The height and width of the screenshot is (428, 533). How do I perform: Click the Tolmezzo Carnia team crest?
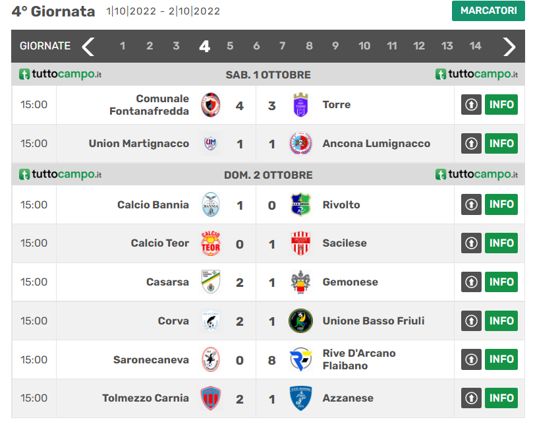[210, 398]
